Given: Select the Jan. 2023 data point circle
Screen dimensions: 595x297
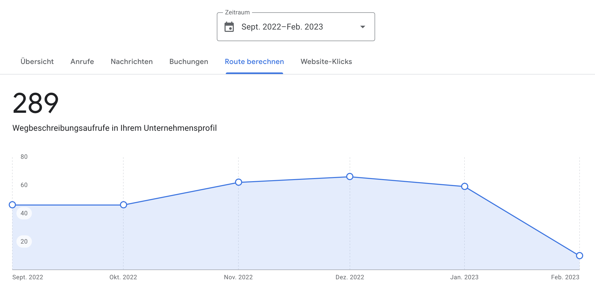Looking at the screenshot, I should coord(464,186).
